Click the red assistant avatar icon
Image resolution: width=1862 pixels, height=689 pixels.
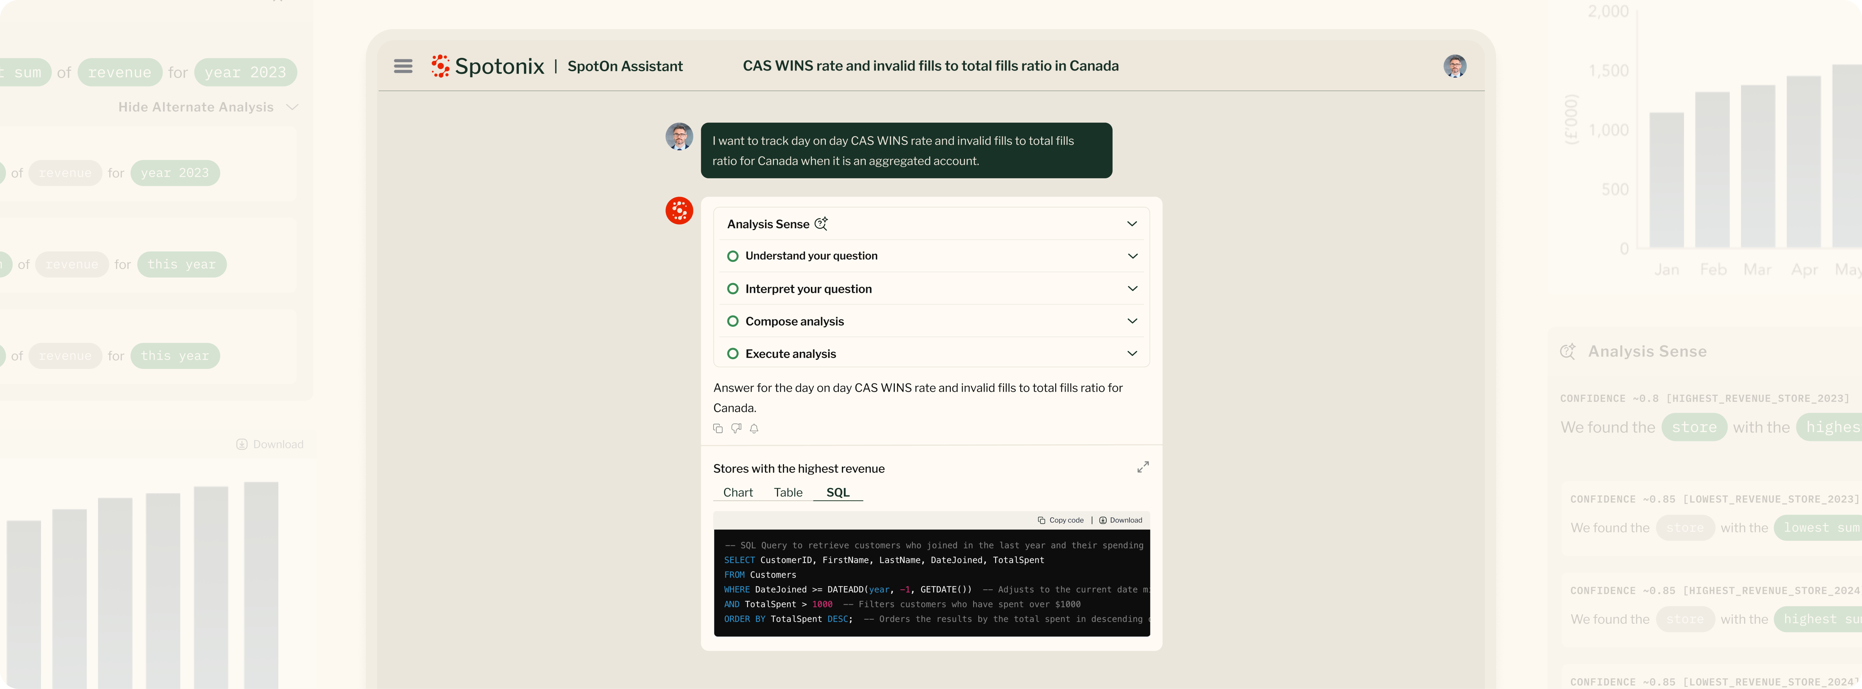point(679,211)
